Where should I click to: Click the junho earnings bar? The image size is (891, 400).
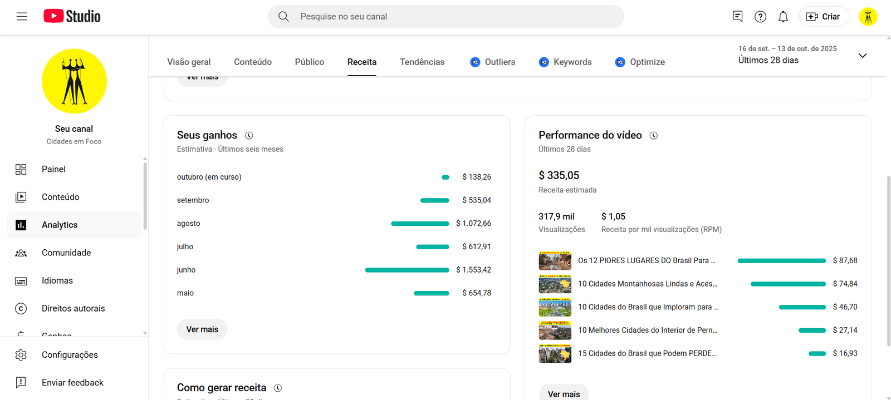pos(407,270)
